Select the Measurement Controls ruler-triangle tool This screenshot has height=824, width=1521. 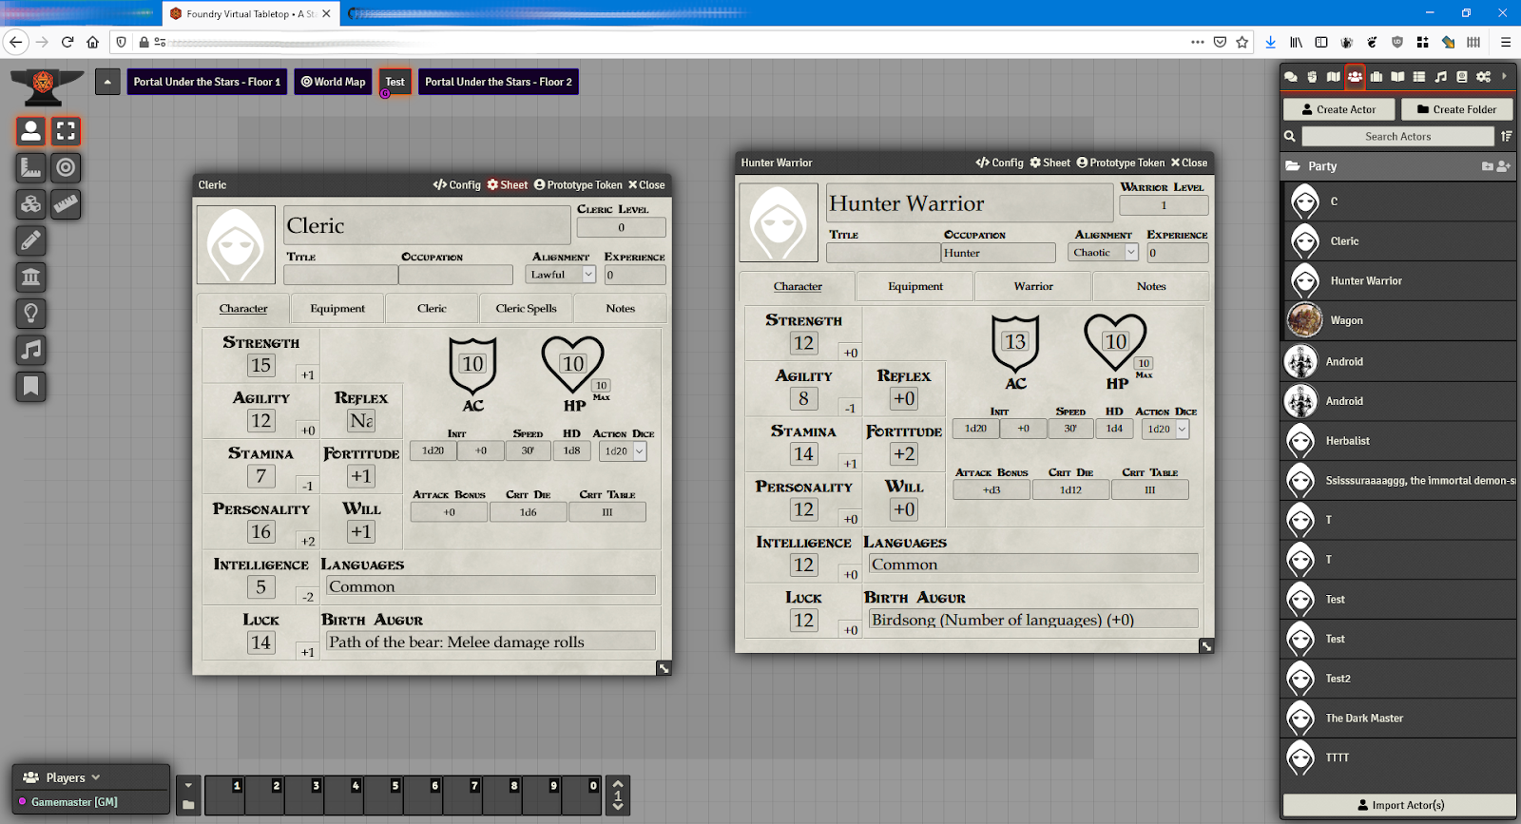tap(30, 168)
